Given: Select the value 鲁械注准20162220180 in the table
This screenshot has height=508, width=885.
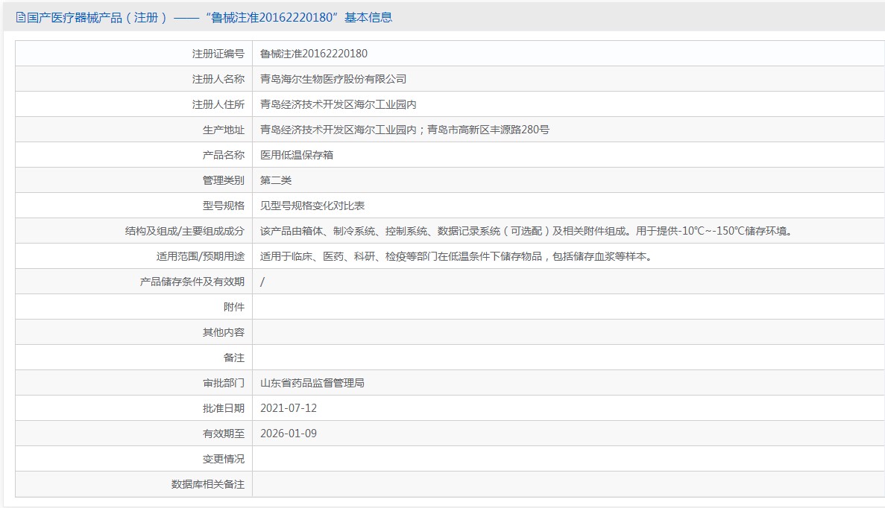Looking at the screenshot, I should click(313, 54).
